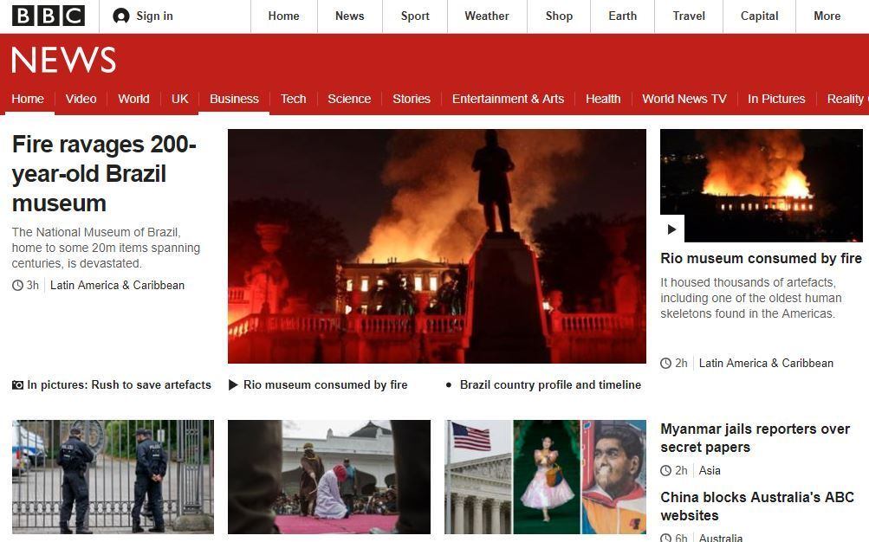The image size is (869, 542).
Task: Click play triangle before Rio museum consumed link
Action: (x=233, y=385)
